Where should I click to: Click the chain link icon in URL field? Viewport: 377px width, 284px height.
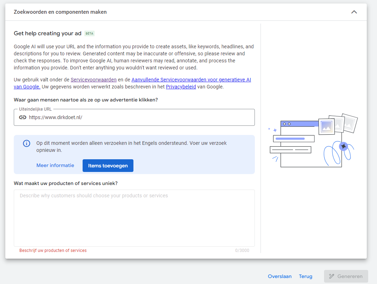tap(23, 117)
